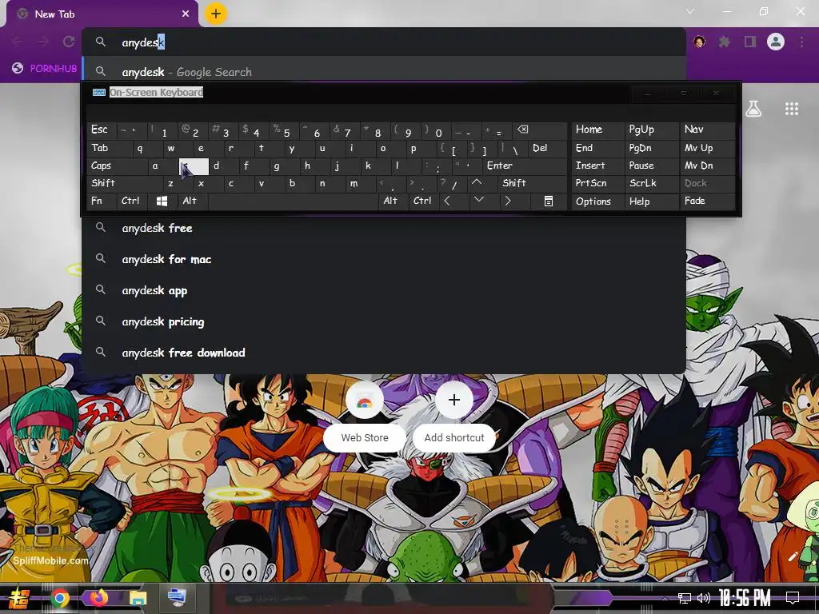
Task: Open the Chrome profile avatar
Action: point(776,42)
